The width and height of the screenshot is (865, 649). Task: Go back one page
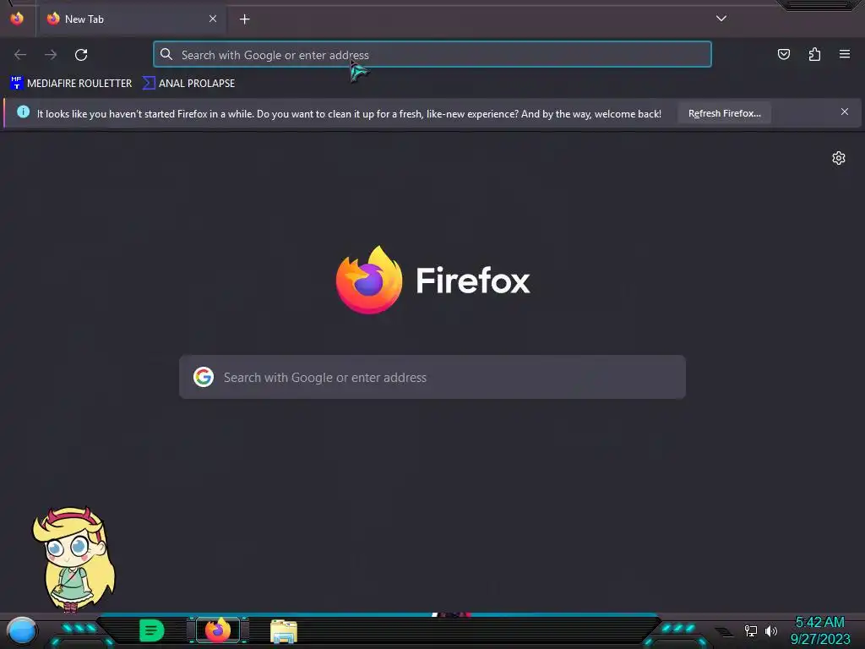pyautogui.click(x=20, y=55)
